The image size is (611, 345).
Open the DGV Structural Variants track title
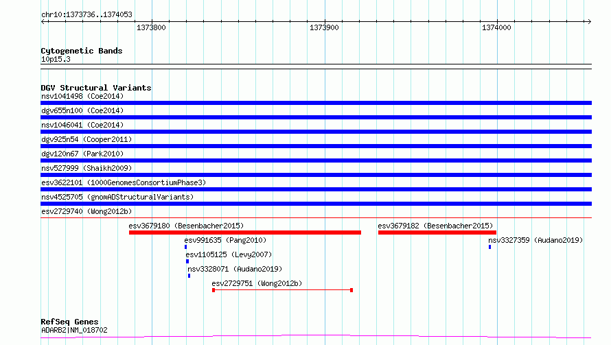96,88
